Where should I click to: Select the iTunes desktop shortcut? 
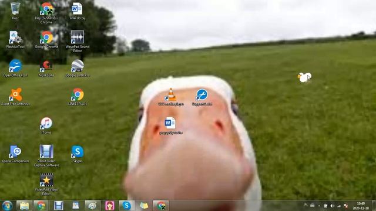point(46,125)
